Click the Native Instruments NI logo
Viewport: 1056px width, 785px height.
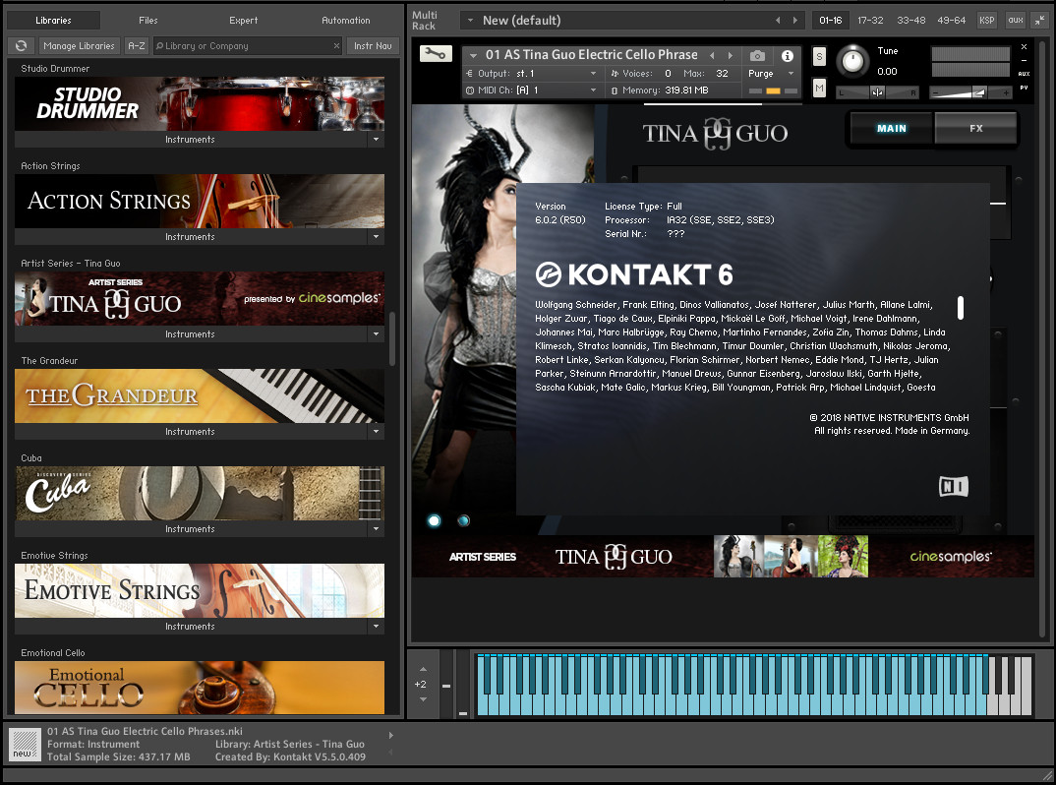pos(954,487)
